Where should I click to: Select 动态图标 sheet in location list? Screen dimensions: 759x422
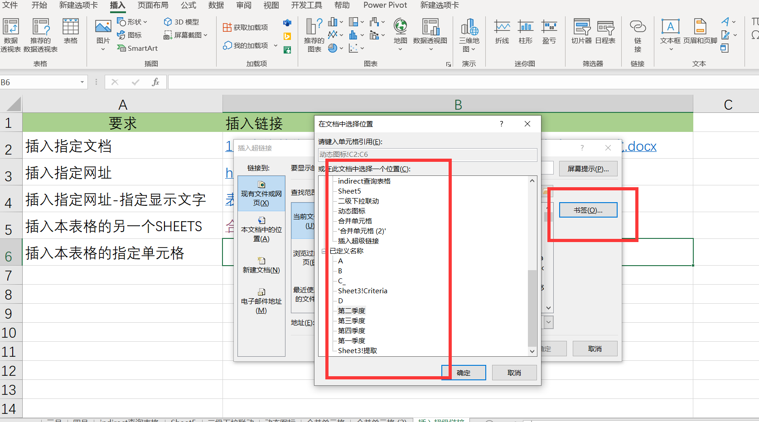click(x=352, y=211)
